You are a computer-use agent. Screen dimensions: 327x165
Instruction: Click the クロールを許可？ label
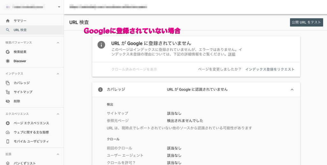[121, 163]
